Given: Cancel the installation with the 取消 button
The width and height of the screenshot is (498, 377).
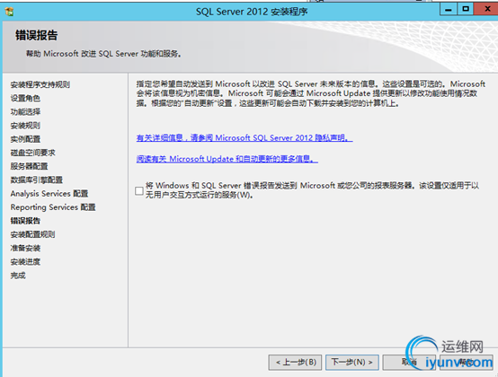Looking at the screenshot, I should click(x=409, y=362).
